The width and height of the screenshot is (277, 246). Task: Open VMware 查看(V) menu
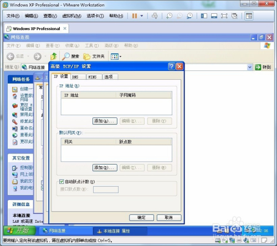pyautogui.click(x=50, y=16)
